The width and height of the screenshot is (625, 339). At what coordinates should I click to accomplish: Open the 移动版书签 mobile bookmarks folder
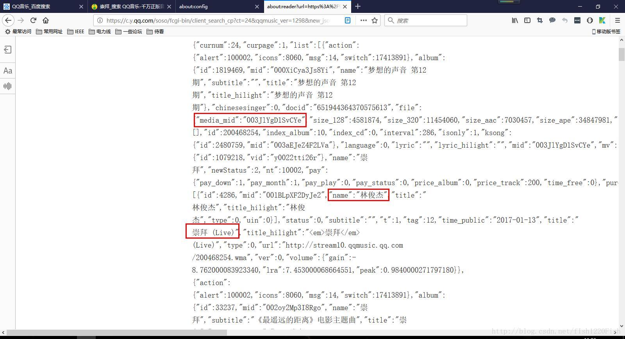tap(606, 32)
